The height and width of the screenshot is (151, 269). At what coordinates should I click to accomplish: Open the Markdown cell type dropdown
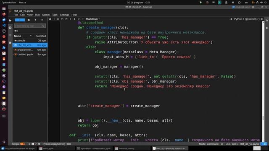click(93, 19)
